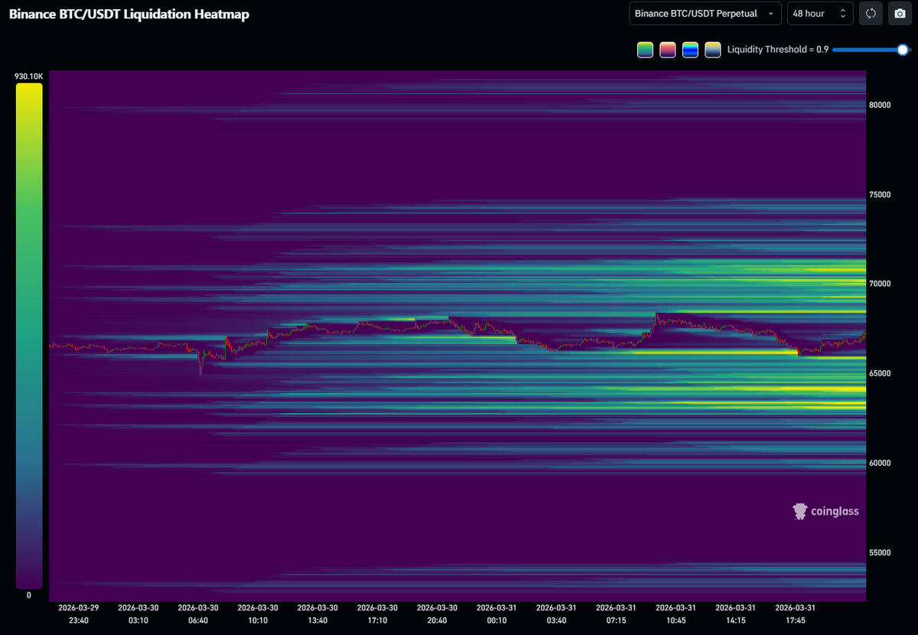Click the 2026-03-31 07:15 time axis label
Viewport: 918px width, 635px height.
click(x=616, y=614)
